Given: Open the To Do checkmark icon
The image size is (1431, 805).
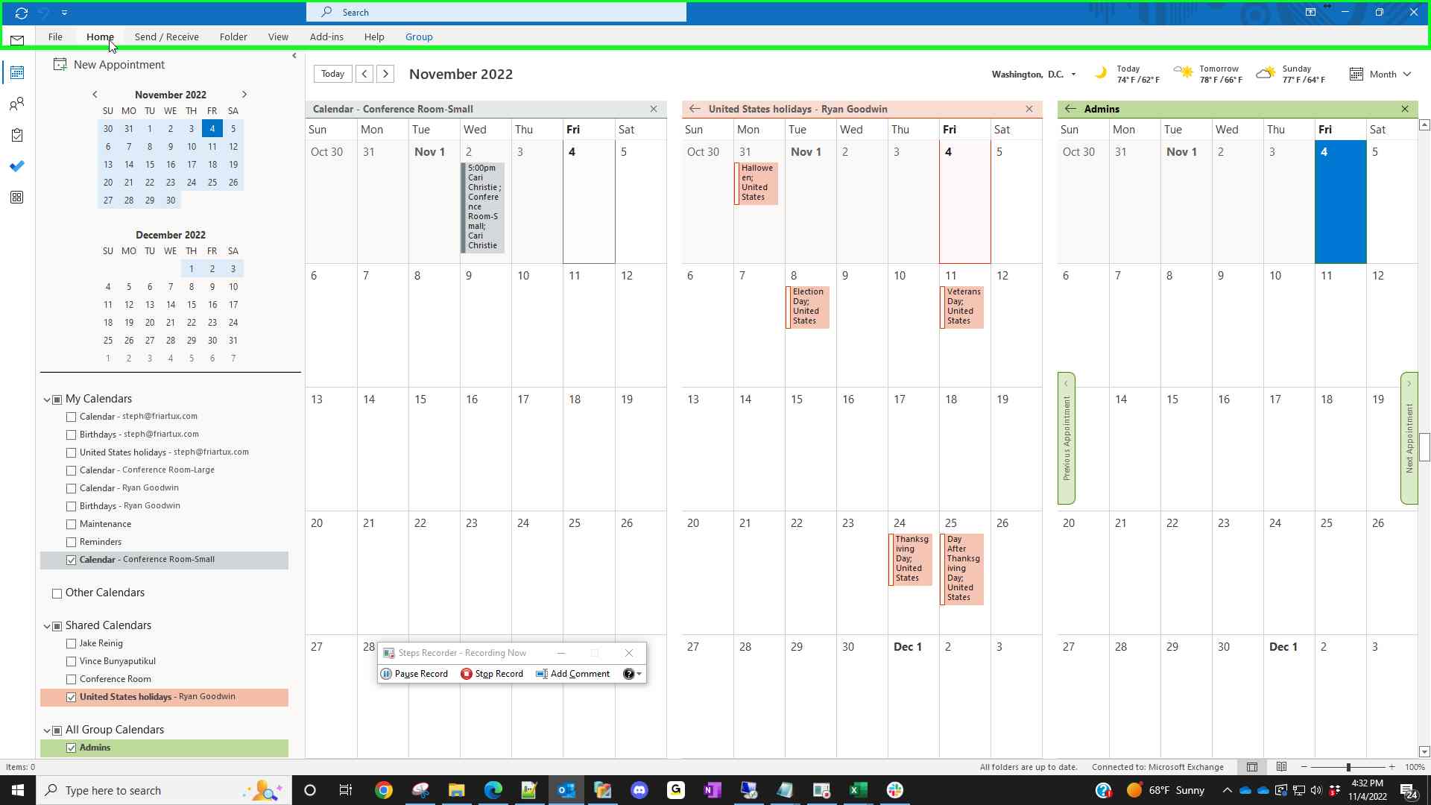Looking at the screenshot, I should (x=16, y=166).
